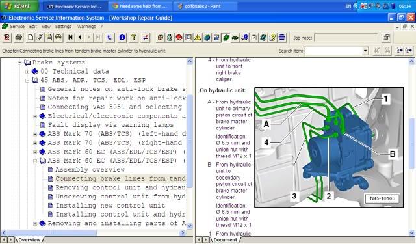Expand ABS Mark 70 right-hand node
Image resolution: width=416 pixels, height=244 pixels.
[35, 143]
